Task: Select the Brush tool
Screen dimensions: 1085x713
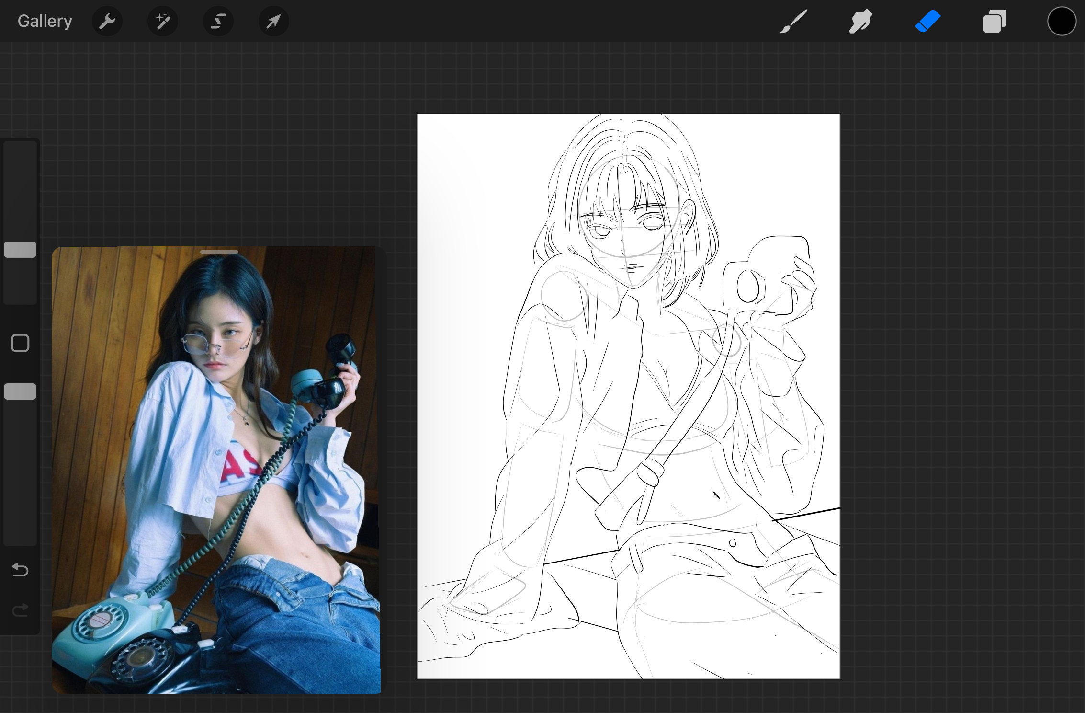Action: tap(793, 21)
